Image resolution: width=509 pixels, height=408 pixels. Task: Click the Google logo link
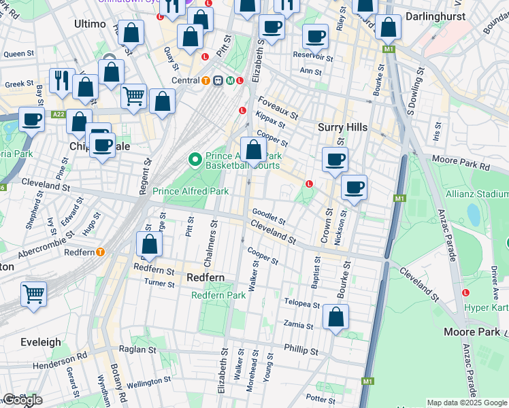point(22,400)
